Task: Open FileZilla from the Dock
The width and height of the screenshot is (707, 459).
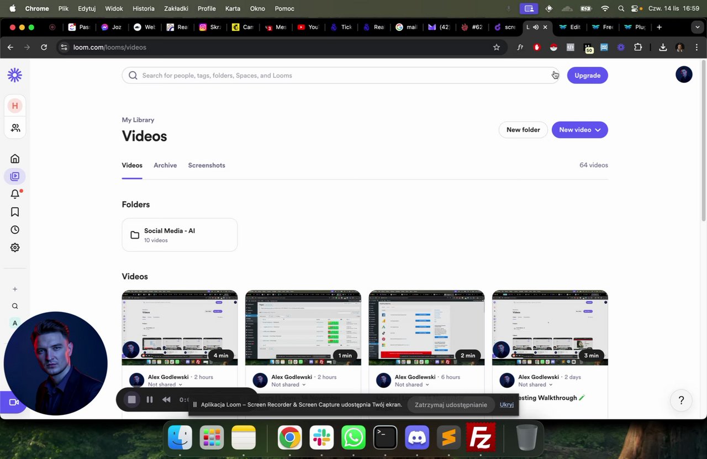Action: pyautogui.click(x=481, y=437)
